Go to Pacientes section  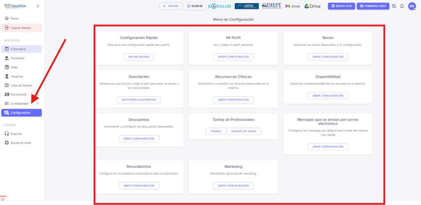coord(21,58)
